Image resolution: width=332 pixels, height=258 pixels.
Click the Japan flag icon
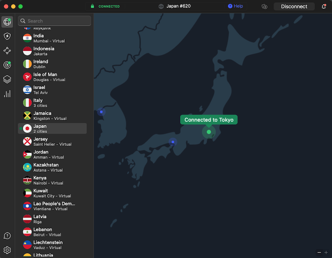(x=27, y=128)
